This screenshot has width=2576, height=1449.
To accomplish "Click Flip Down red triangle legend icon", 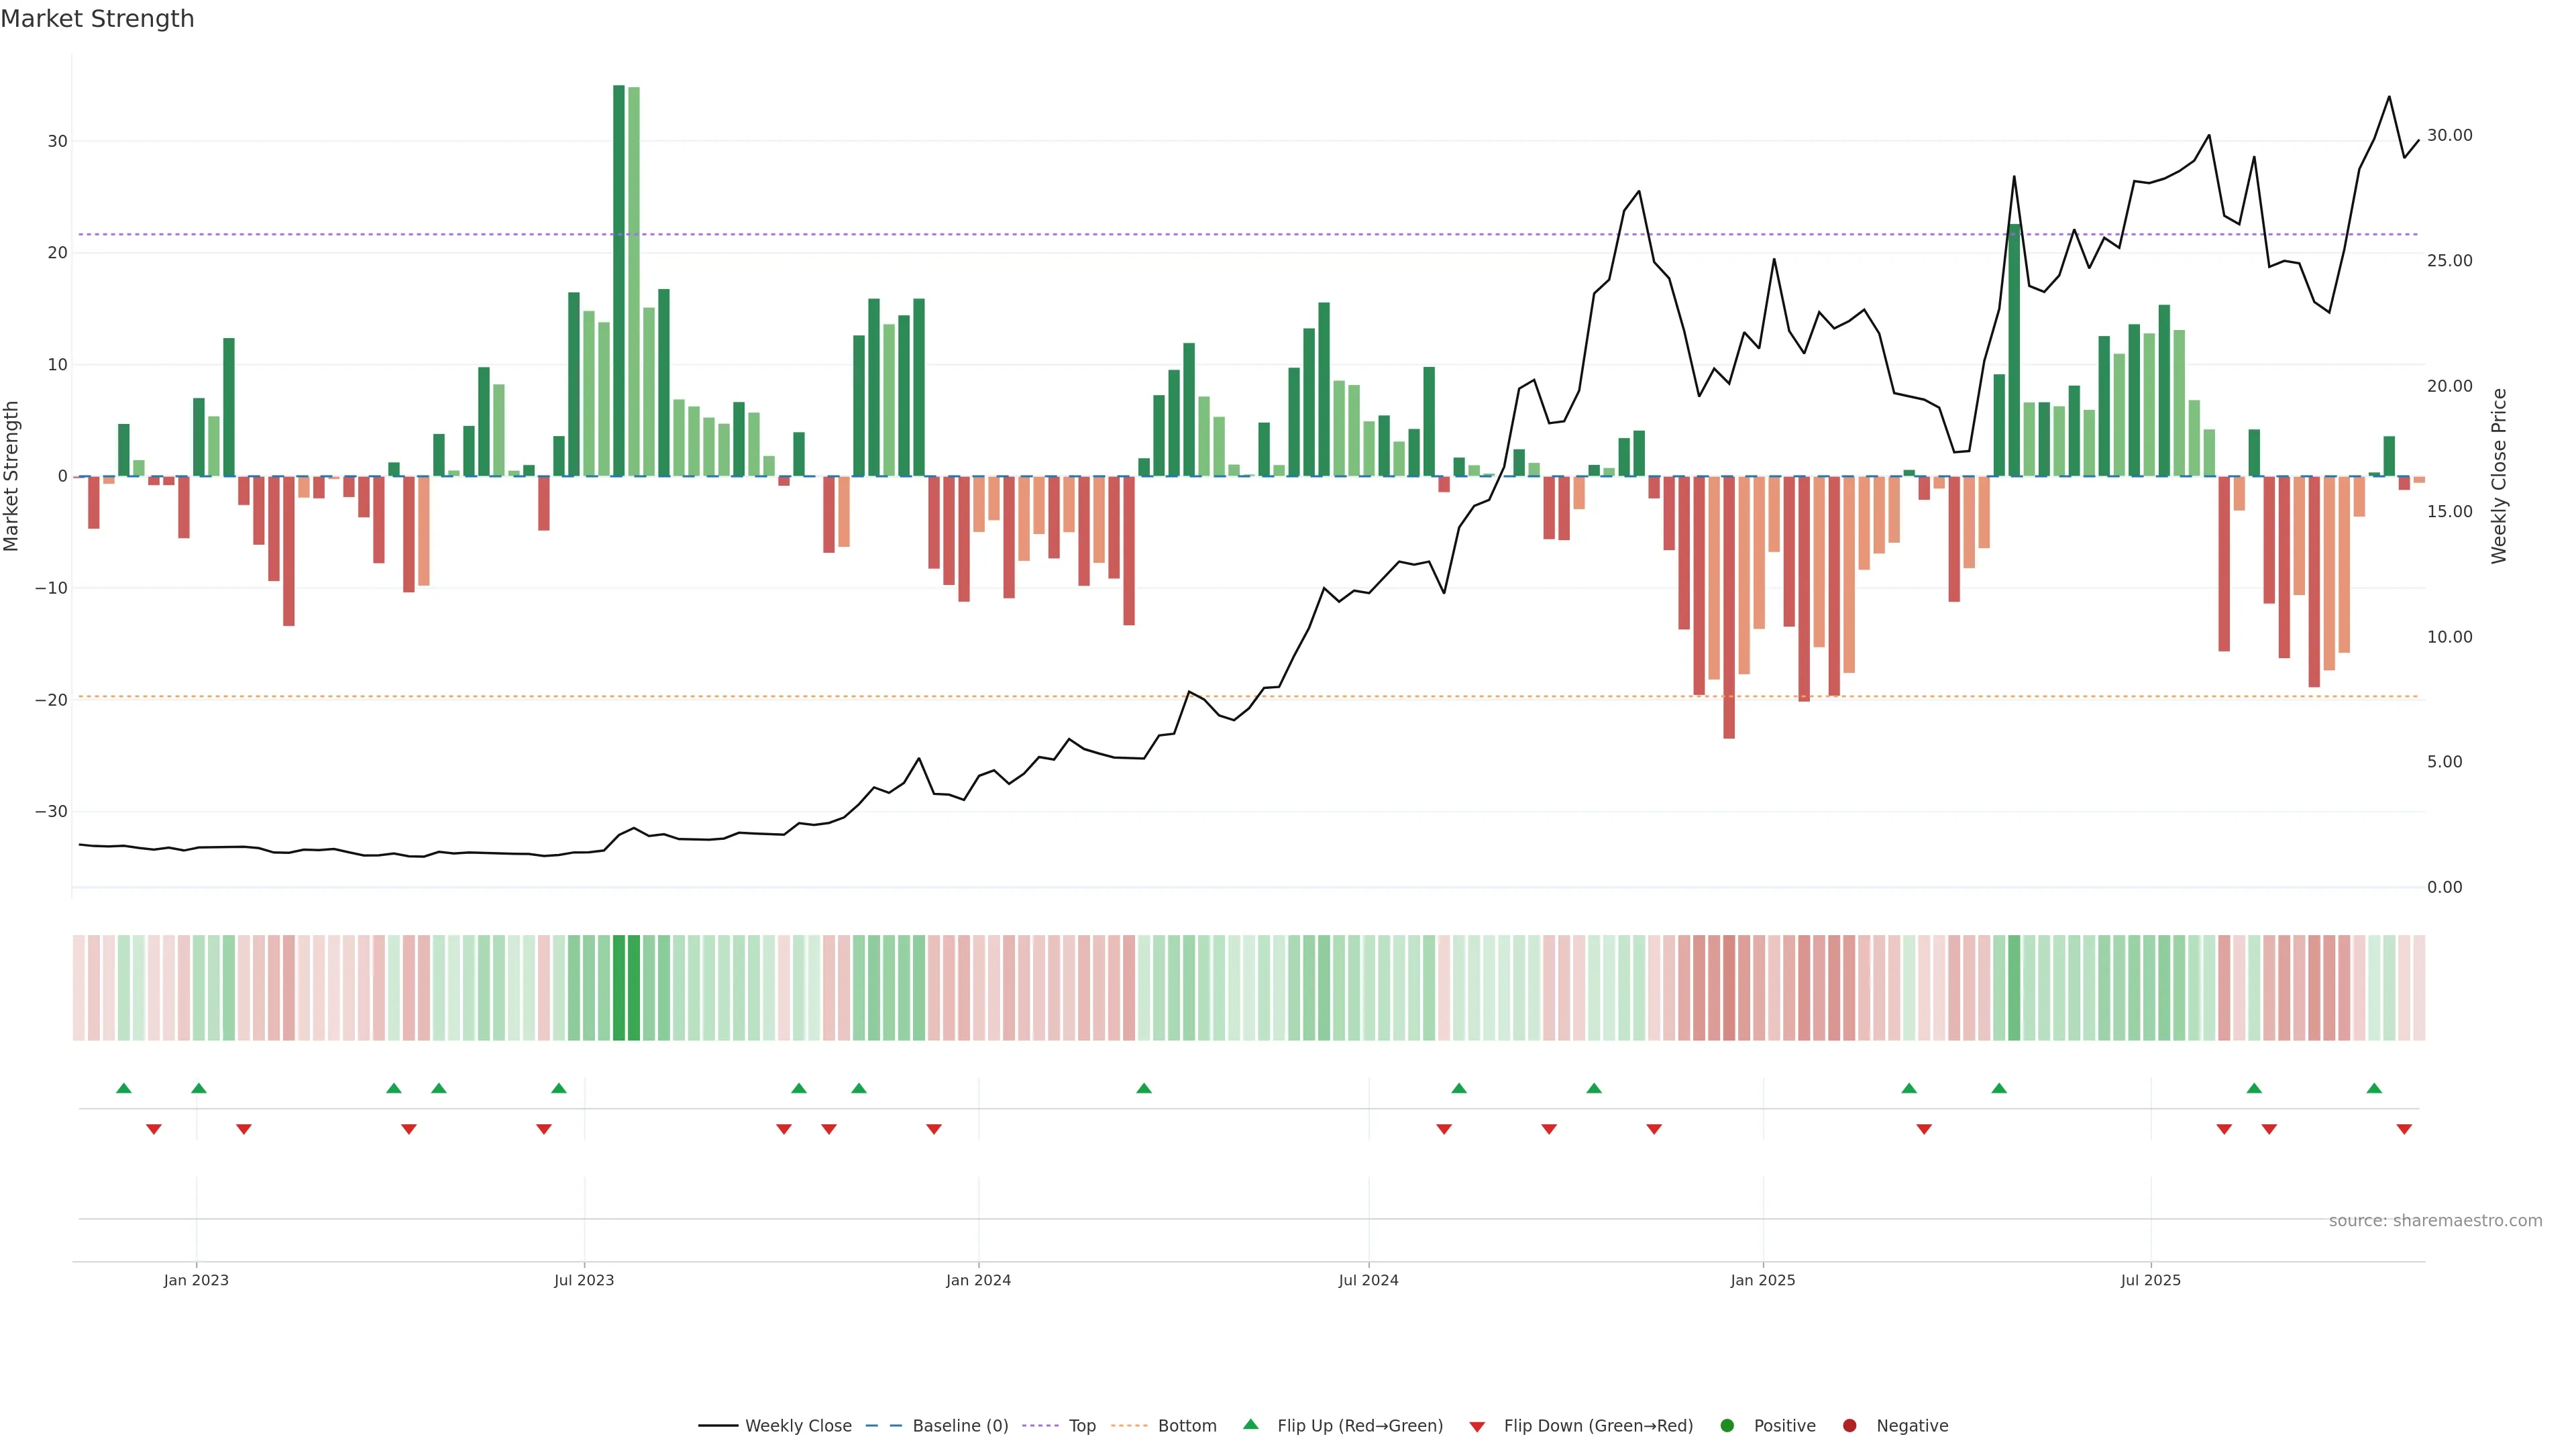I will click(x=1477, y=1426).
